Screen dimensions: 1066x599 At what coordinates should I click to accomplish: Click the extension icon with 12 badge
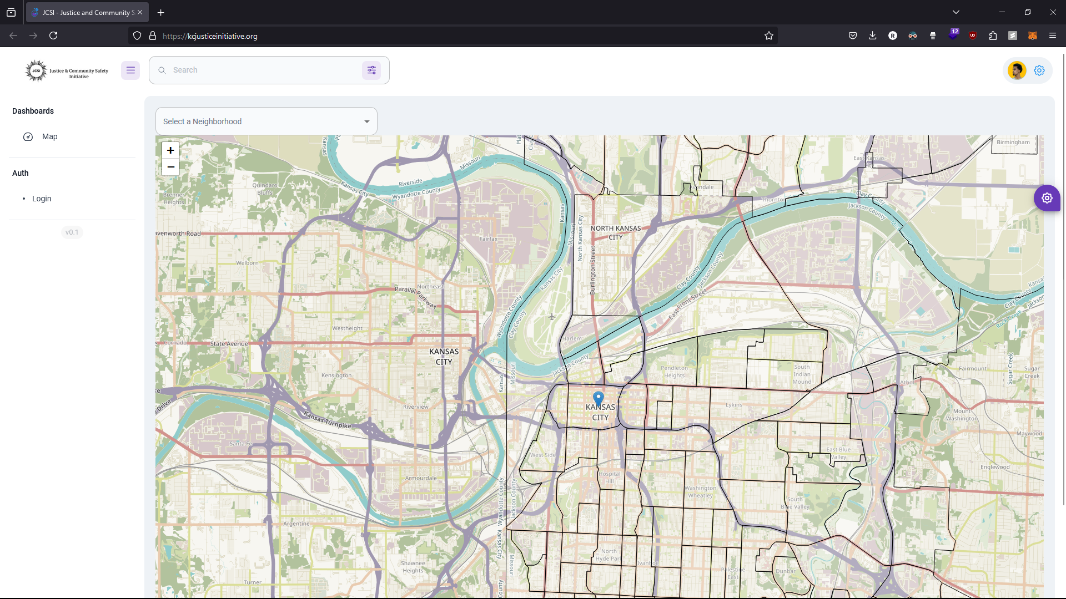tap(953, 35)
